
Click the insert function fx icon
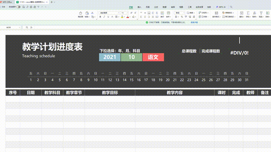coord(32,27)
